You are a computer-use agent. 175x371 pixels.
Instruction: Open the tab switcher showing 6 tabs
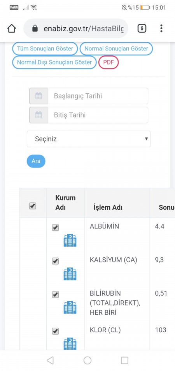(x=142, y=29)
